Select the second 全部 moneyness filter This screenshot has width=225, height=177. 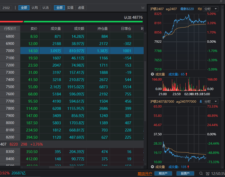pos(59,8)
